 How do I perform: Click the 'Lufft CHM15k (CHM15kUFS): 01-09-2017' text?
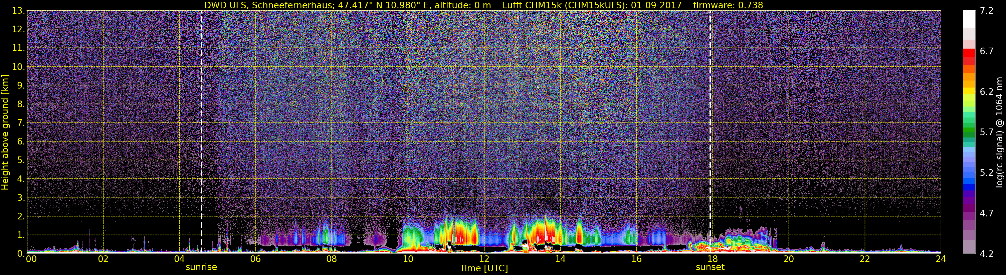click(x=592, y=5)
